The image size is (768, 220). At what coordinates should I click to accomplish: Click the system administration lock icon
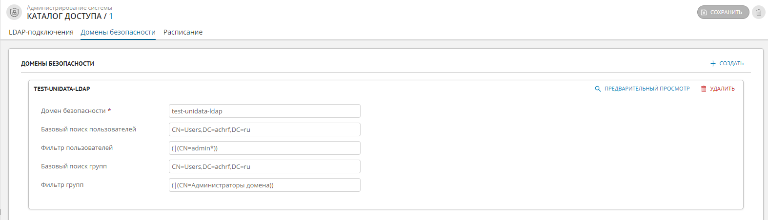[x=14, y=12]
